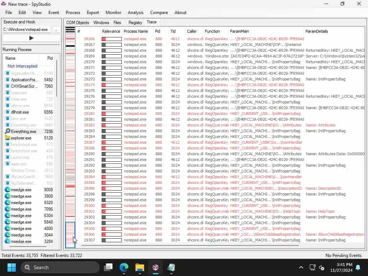Open the Monitor menu
This screenshot has height=276, width=368.
click(x=113, y=13)
